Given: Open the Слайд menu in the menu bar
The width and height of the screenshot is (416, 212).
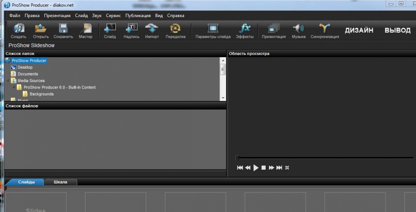Looking at the screenshot, I should coord(81,16).
